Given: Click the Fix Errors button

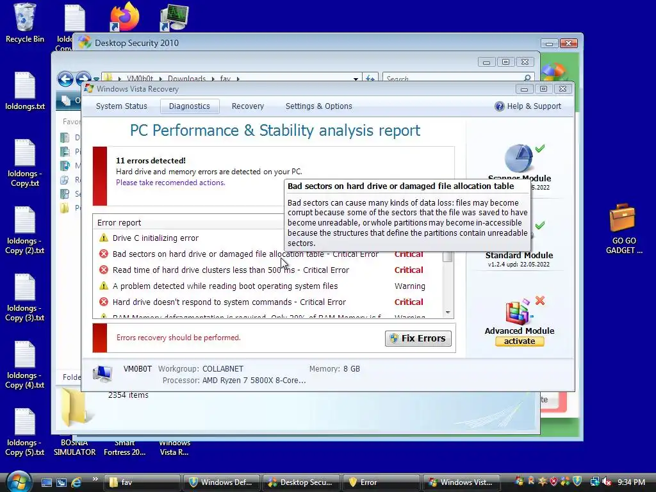Looking at the screenshot, I should [418, 338].
